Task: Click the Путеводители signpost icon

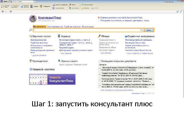Action: click(x=30, y=61)
